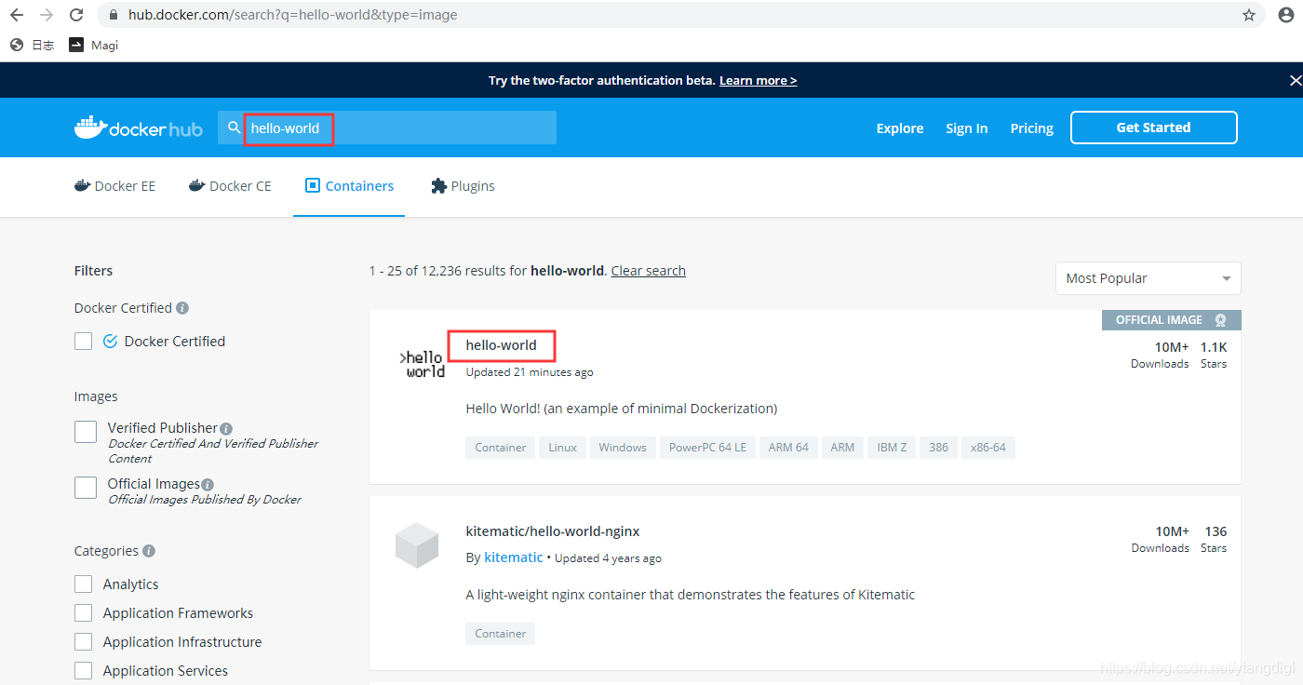Click the Plugins puzzle piece icon
Image resolution: width=1303 pixels, height=685 pixels.
click(439, 186)
